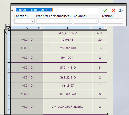Click the table move handle icon
This screenshot has width=129, height=115.
pos(8,27)
